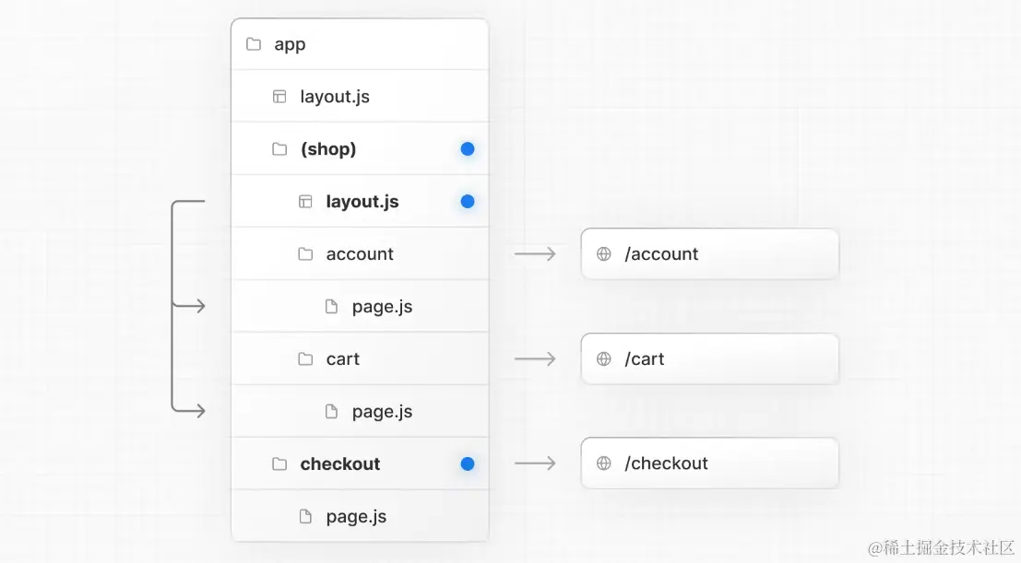Screen dimensions: 1021x563
Task: Click the arrow pointing to /checkout
Action: coord(535,463)
